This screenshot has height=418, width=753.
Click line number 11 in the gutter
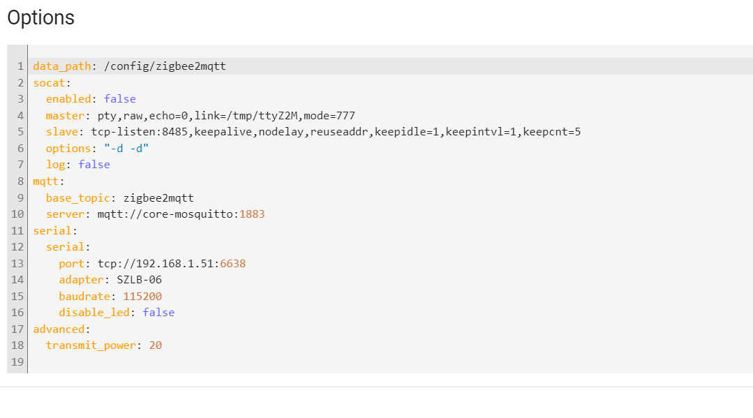[18, 230]
